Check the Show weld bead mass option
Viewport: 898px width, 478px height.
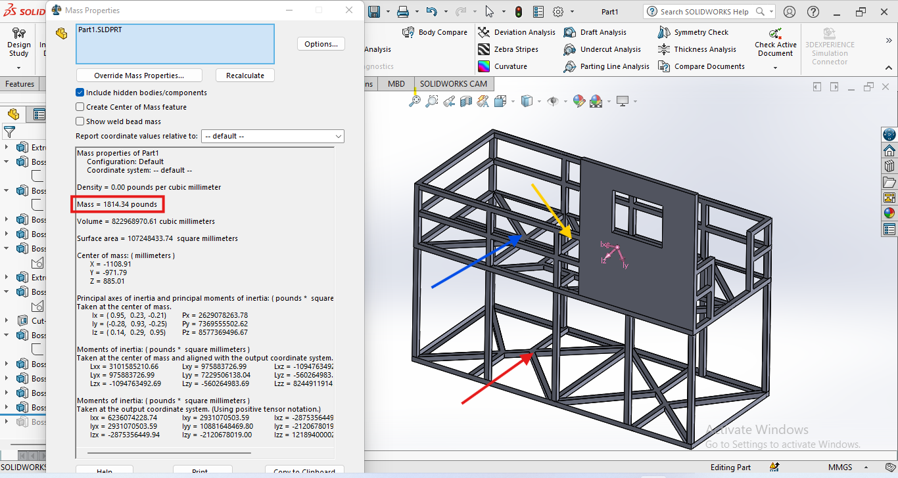80,121
